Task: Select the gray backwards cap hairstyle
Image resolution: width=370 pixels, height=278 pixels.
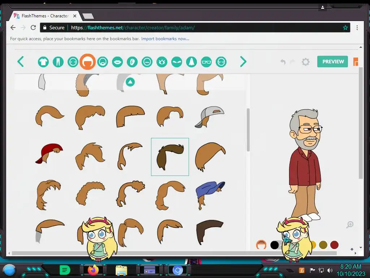Action: (x=209, y=117)
